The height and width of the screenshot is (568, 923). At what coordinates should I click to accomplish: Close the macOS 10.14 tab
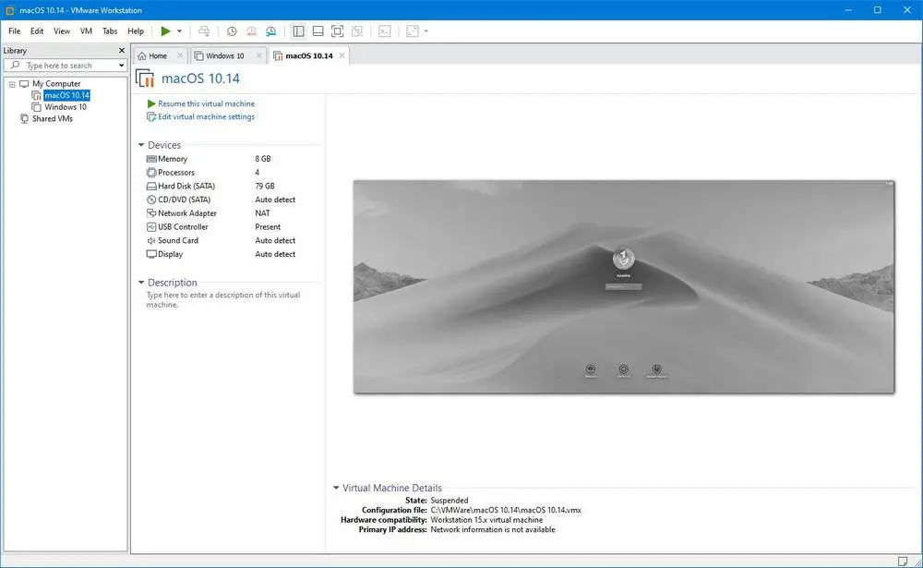[342, 55]
